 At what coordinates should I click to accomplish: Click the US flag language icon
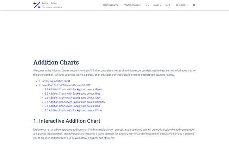click(177, 5)
